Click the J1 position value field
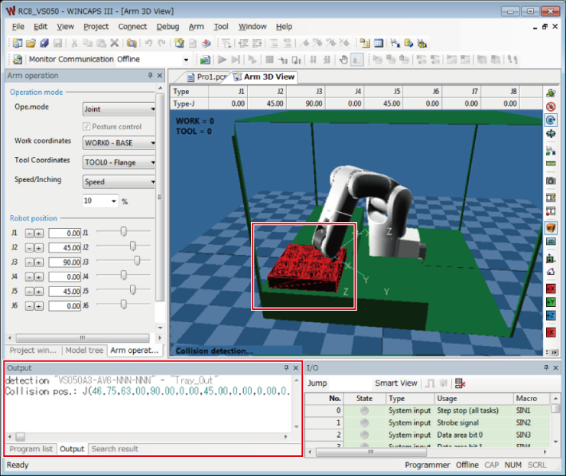This screenshot has width=566, height=476. click(x=64, y=232)
